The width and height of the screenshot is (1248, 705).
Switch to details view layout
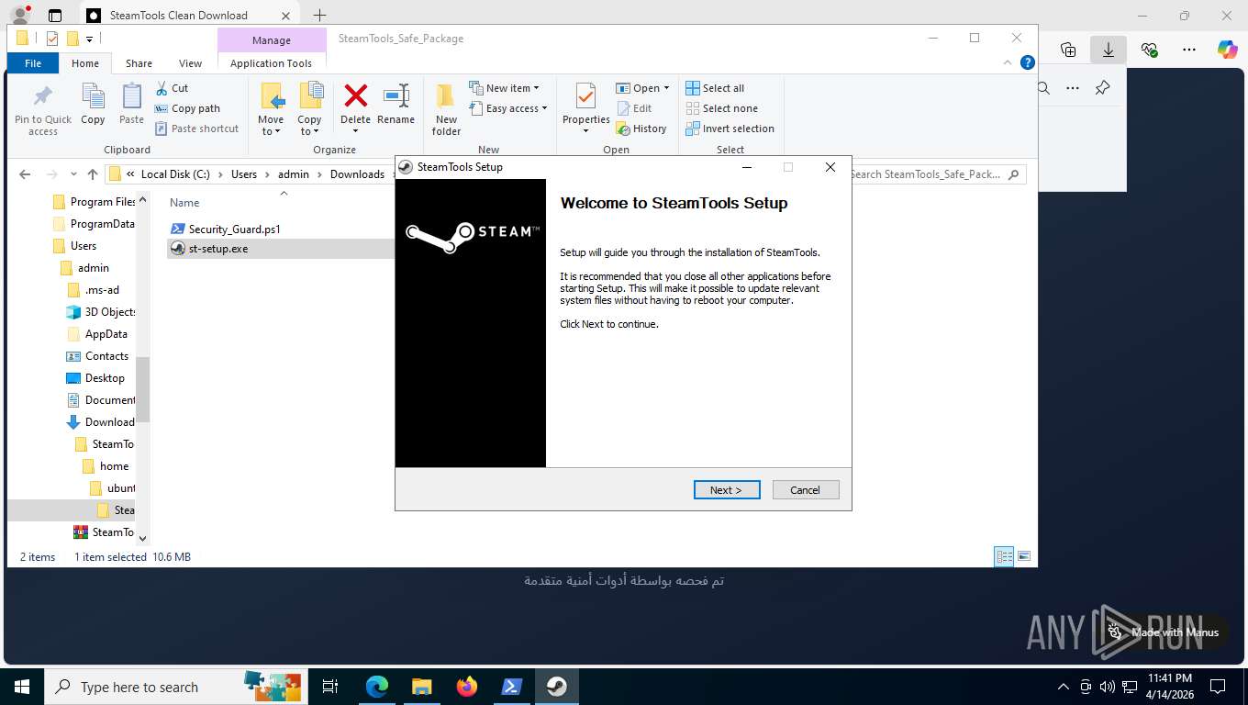coord(1005,556)
